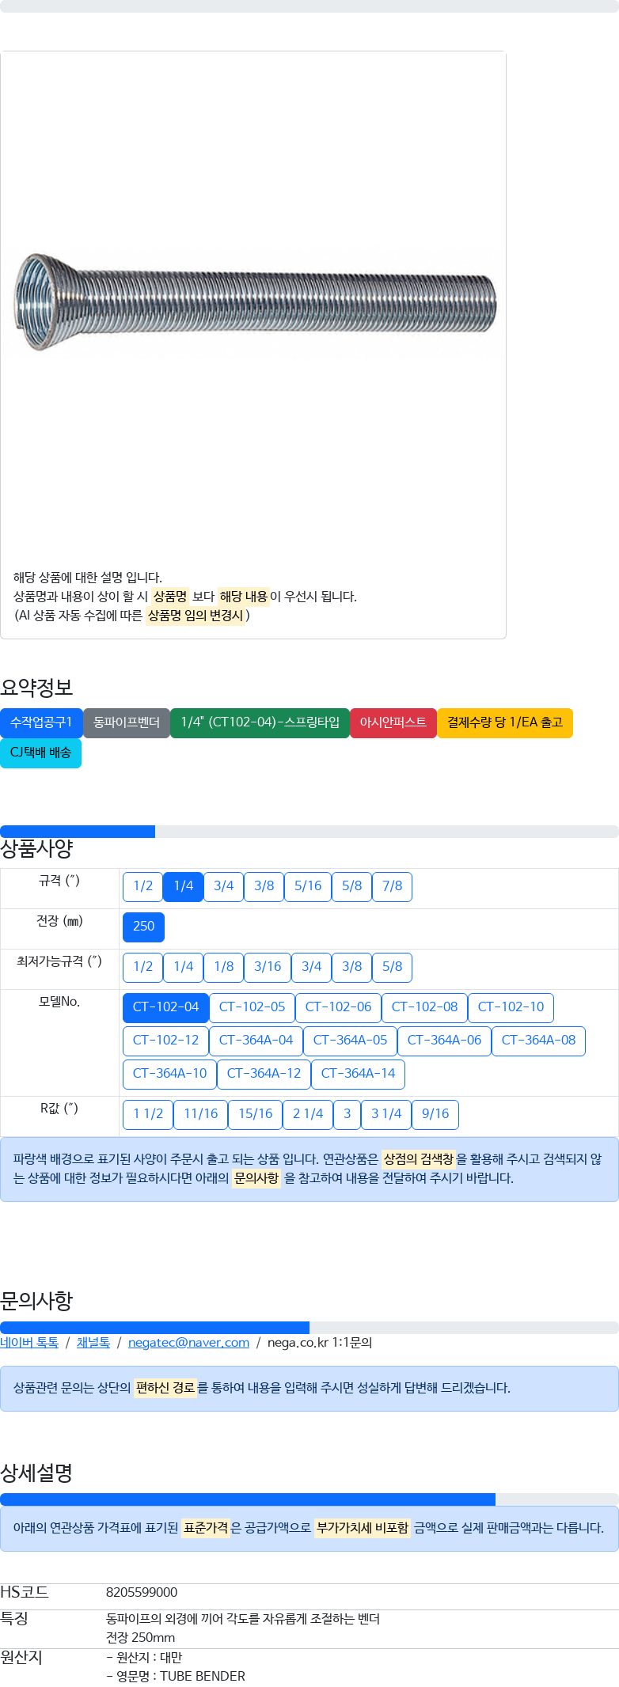
Task: Select model CT-102-05
Action: pyautogui.click(x=252, y=1007)
